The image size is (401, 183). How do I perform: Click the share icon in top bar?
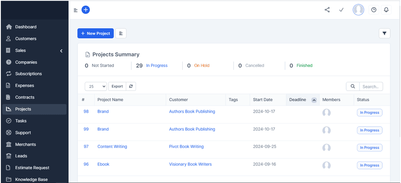tap(327, 10)
